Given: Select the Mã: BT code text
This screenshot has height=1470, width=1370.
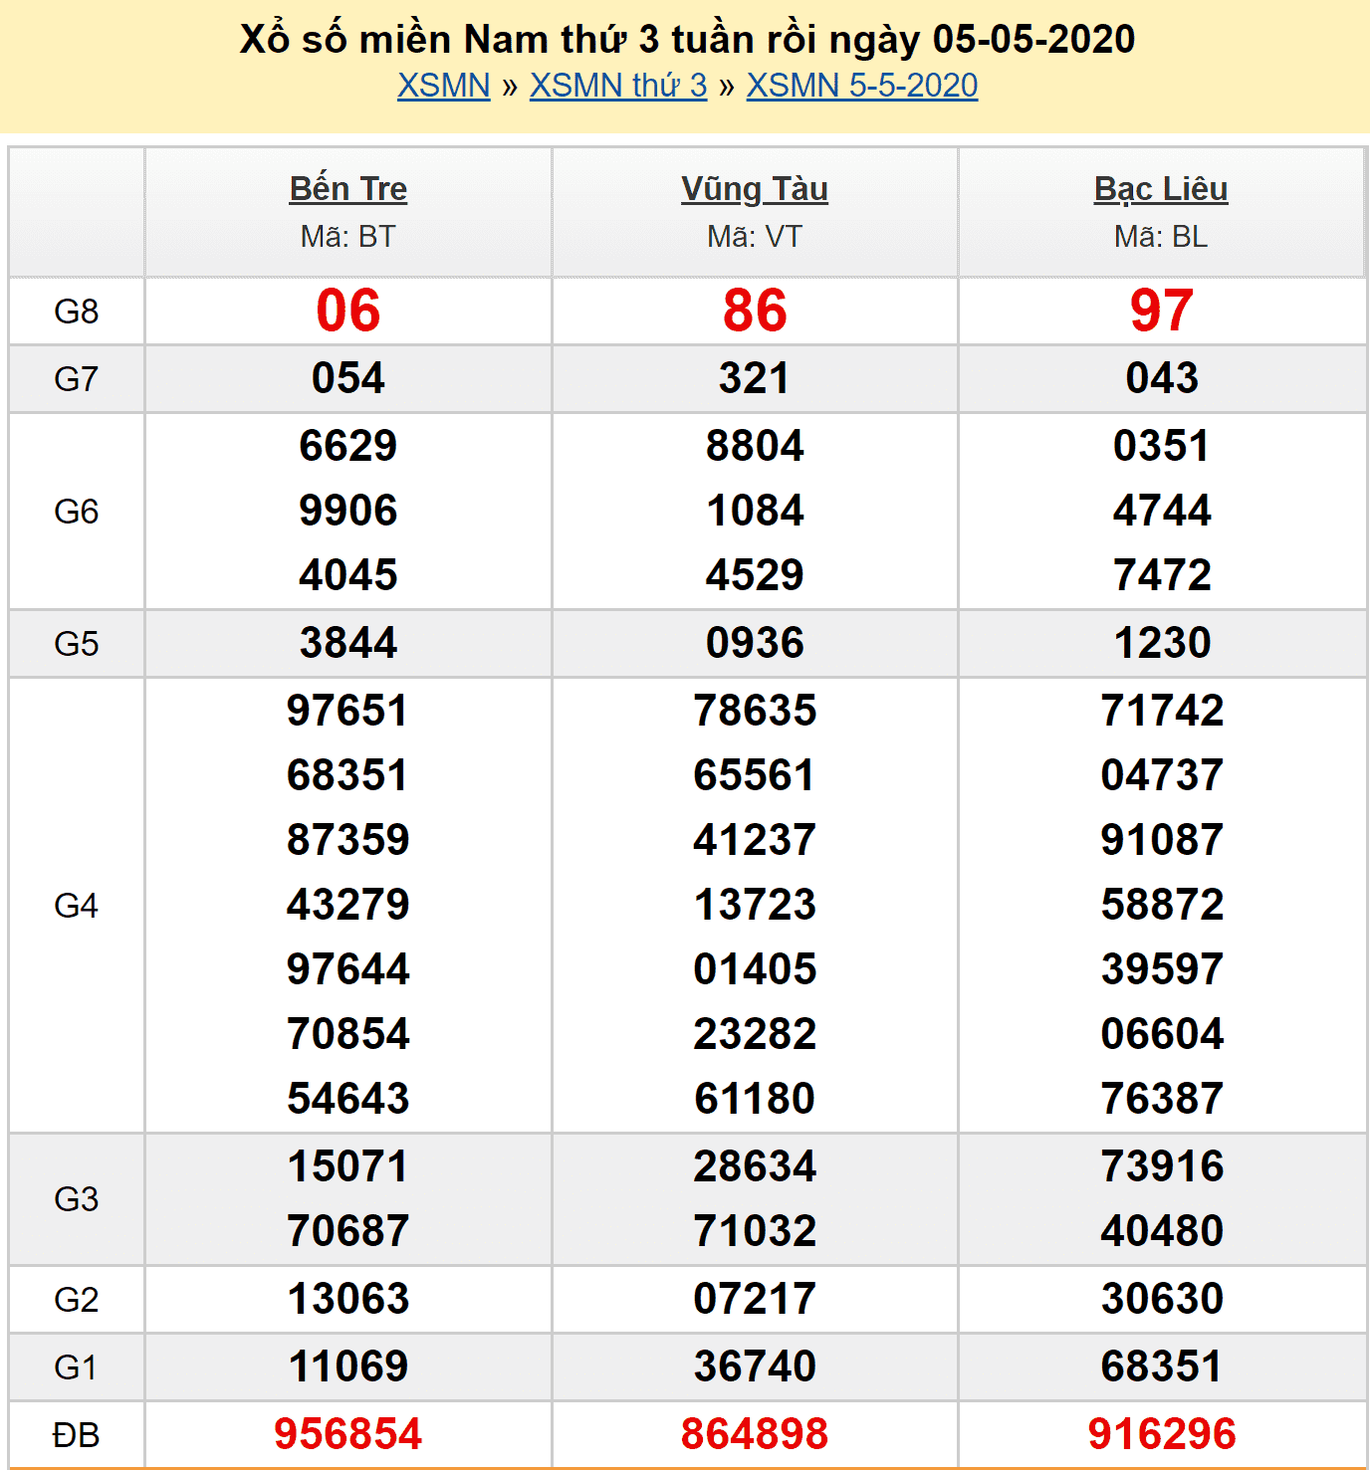Looking at the screenshot, I should click(348, 237).
